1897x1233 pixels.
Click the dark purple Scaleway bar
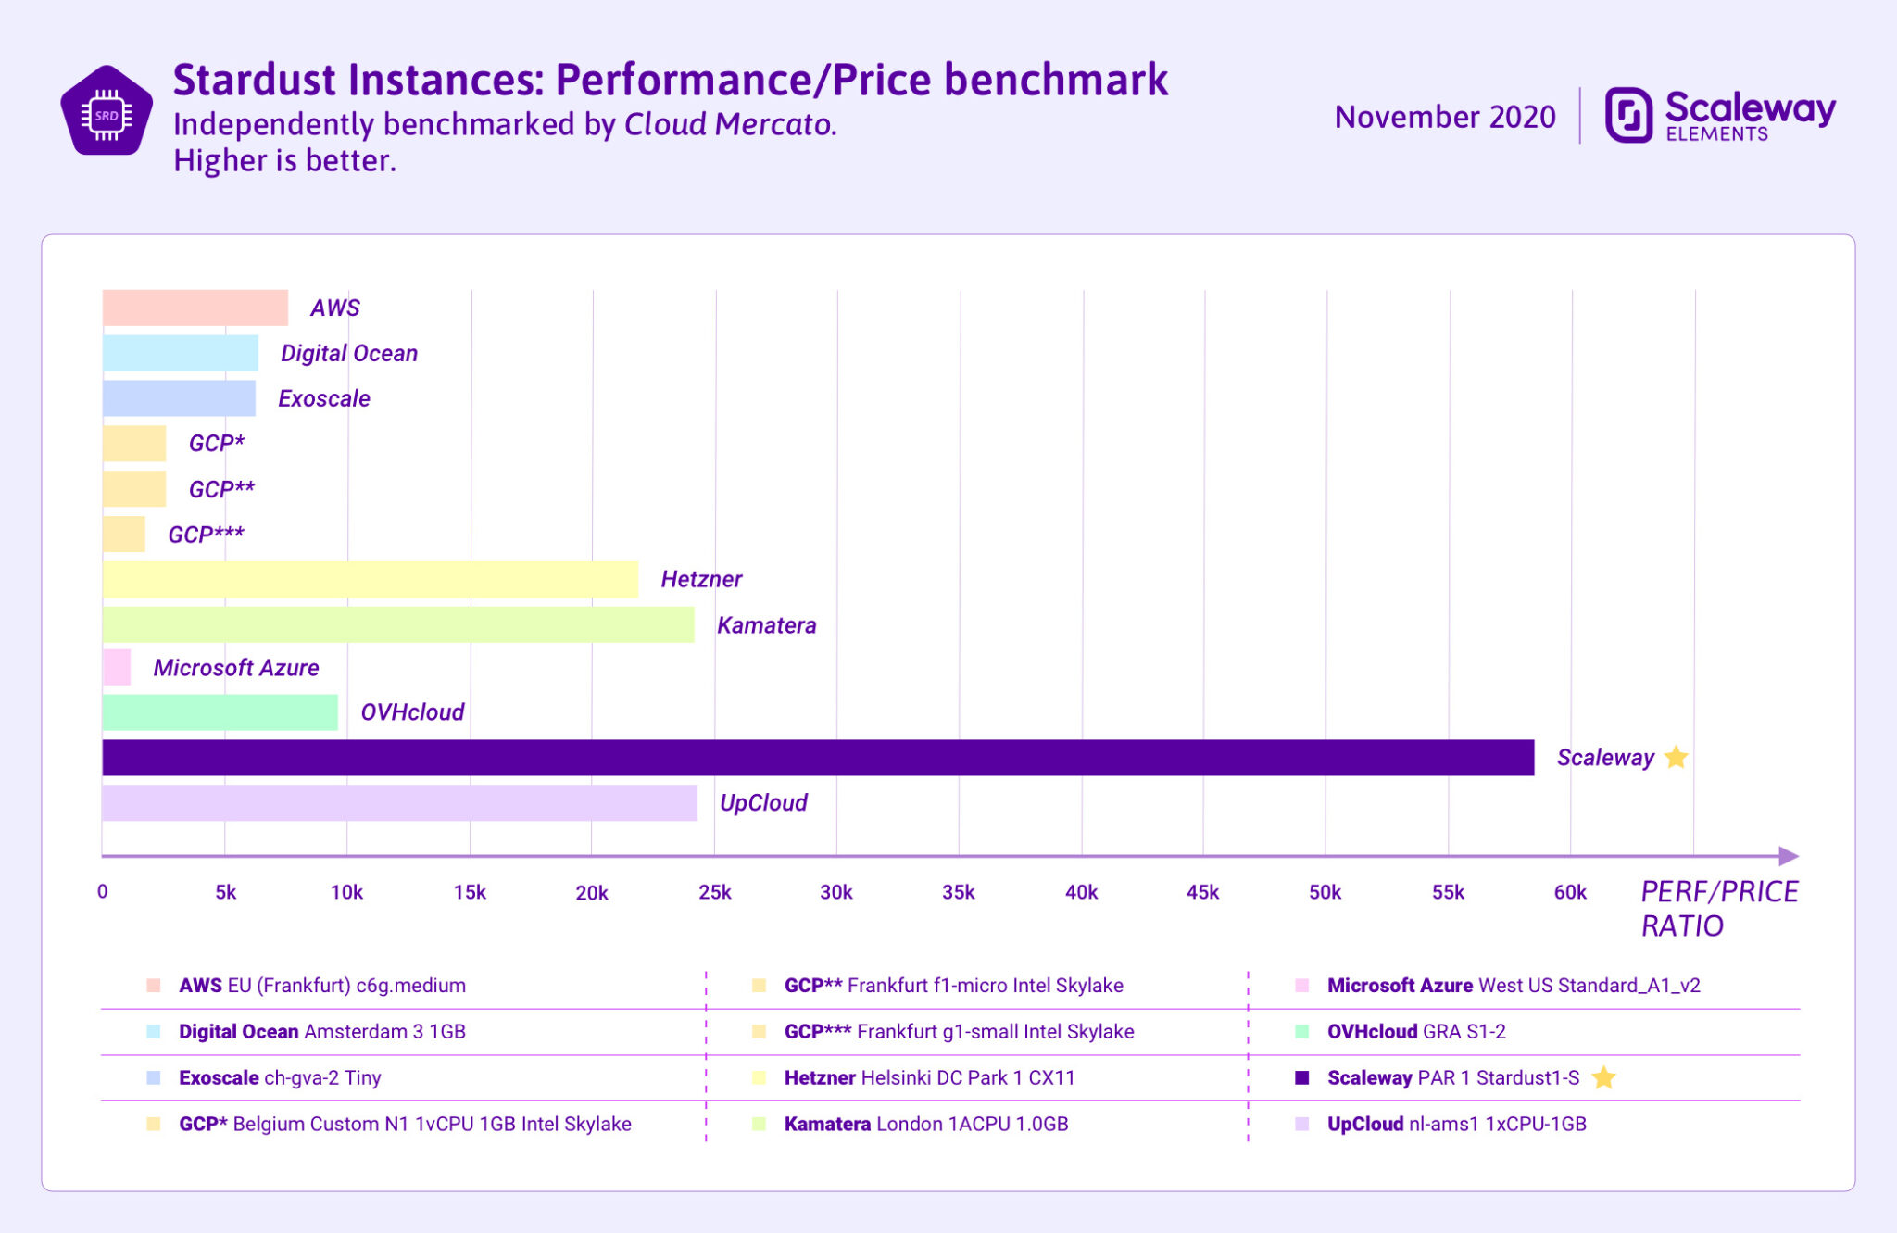[x=818, y=758]
